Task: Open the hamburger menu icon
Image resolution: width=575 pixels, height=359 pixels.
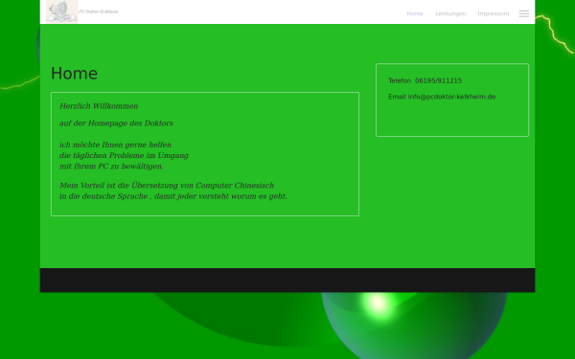Action: (x=523, y=13)
